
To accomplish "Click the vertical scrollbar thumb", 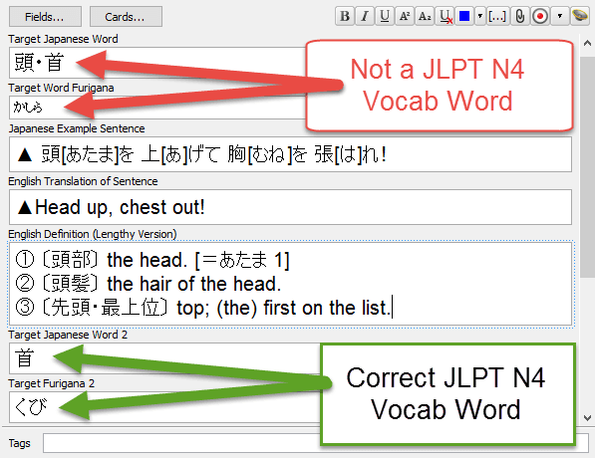I will [587, 167].
